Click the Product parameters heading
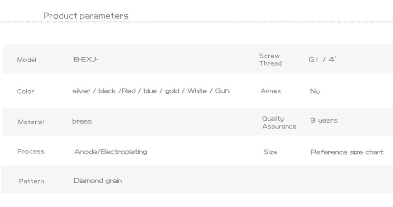 [86, 16]
